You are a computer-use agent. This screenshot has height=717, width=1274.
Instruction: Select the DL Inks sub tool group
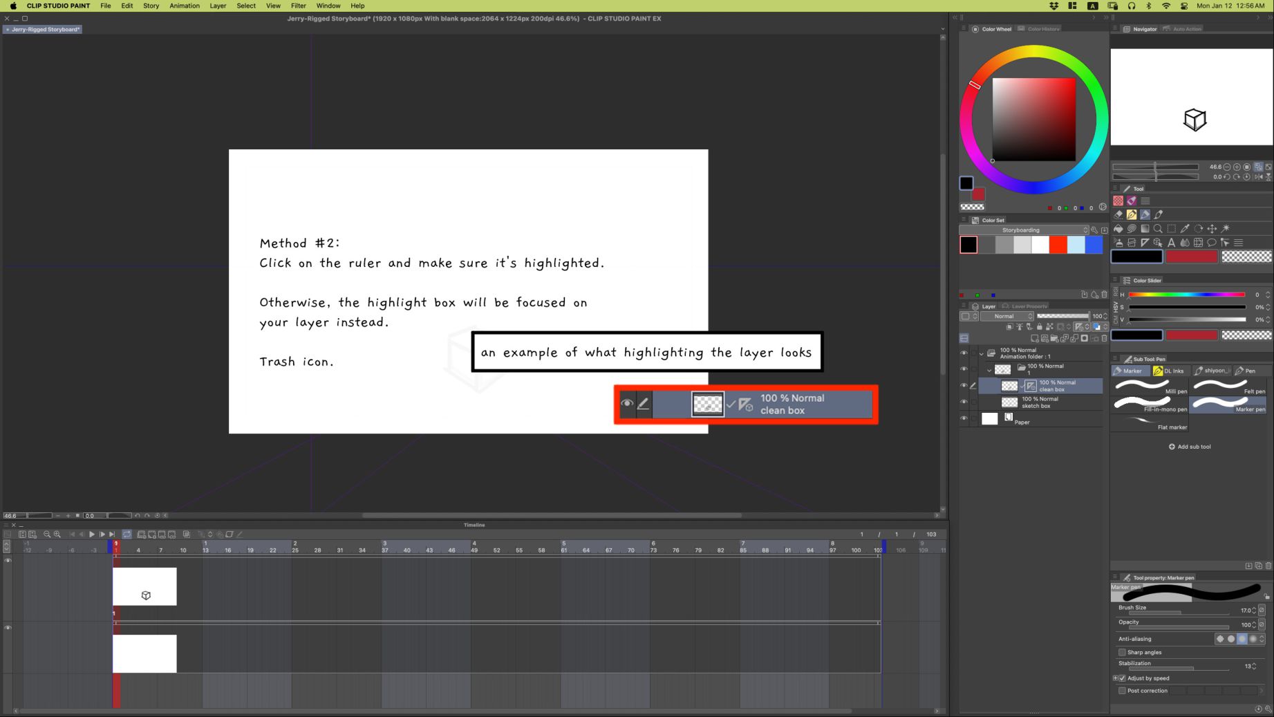pos(1168,371)
